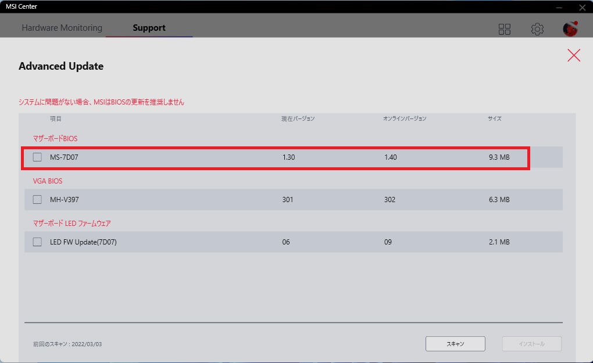Viewport: 593px width, 363px height.
Task: Click the 項目 column header
Action: (56, 118)
